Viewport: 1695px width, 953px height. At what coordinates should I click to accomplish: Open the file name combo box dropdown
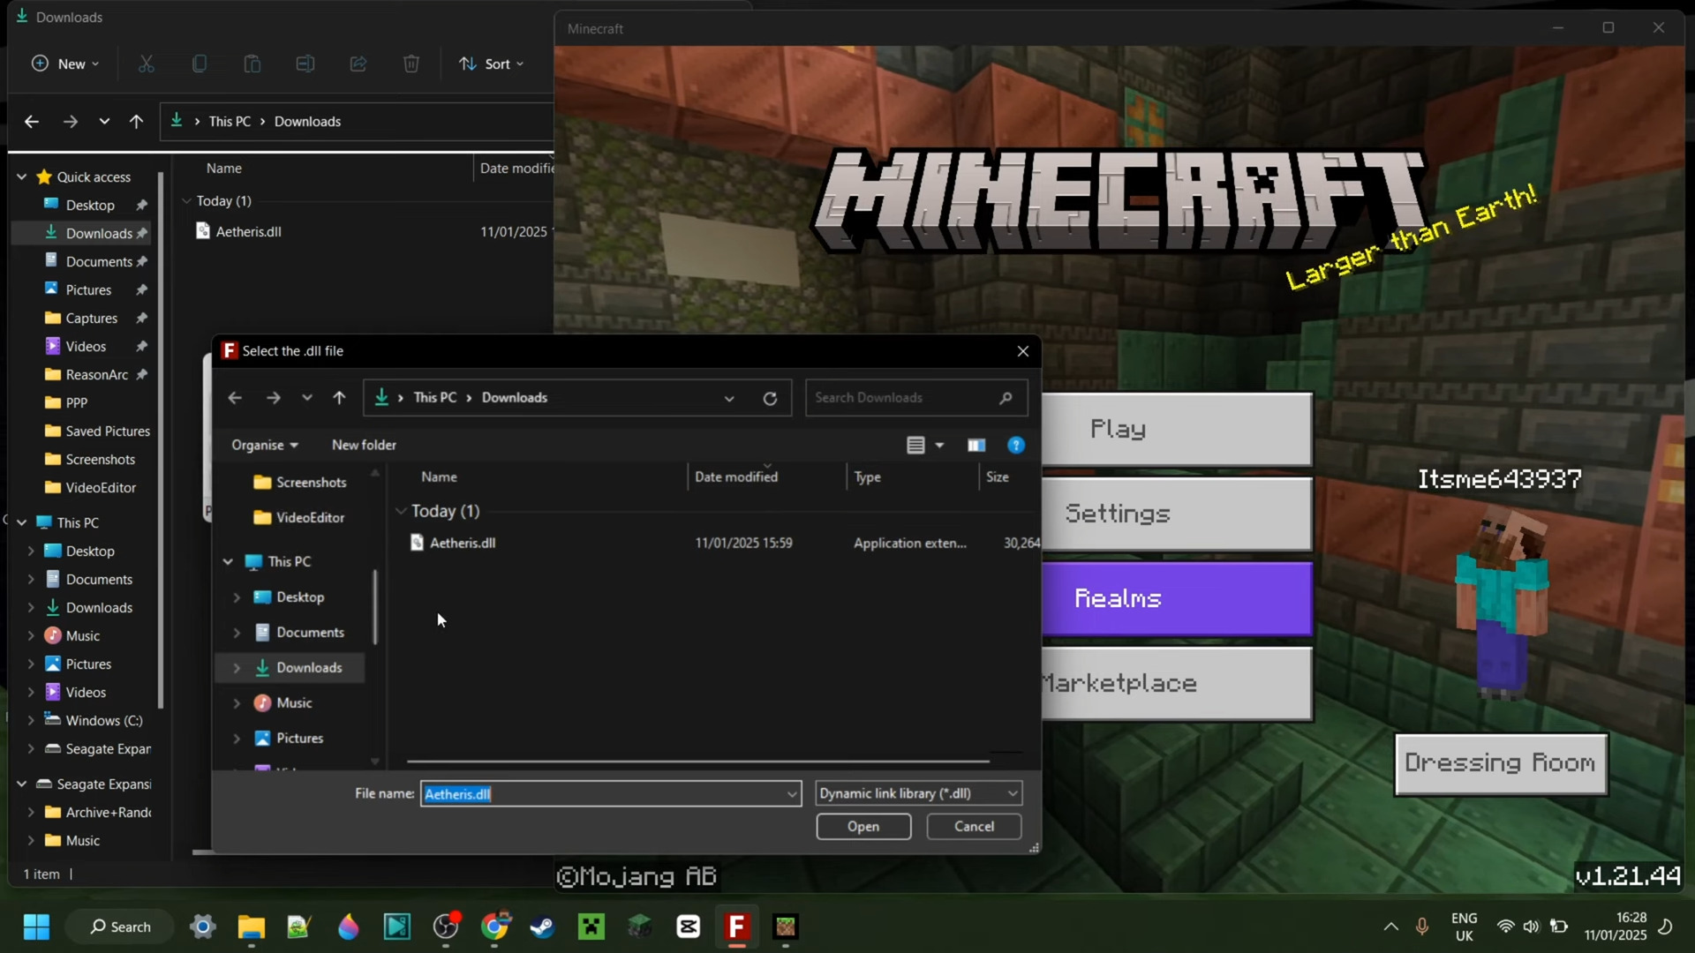click(791, 794)
